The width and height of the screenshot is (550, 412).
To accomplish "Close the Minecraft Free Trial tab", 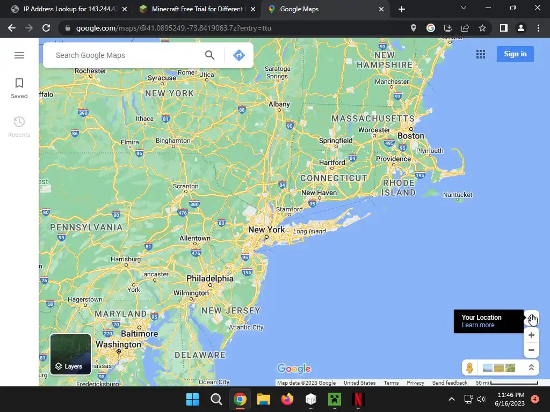I will click(x=253, y=9).
